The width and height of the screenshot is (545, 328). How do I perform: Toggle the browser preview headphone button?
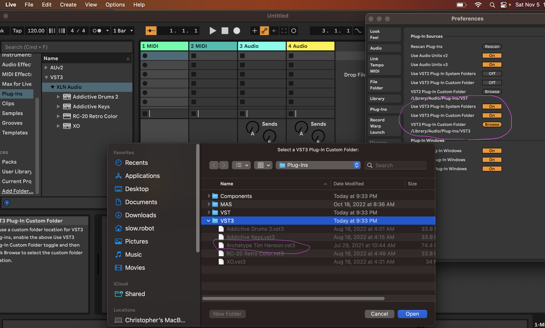[7, 203]
